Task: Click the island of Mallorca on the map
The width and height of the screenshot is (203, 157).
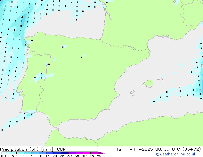Action: 149,84
